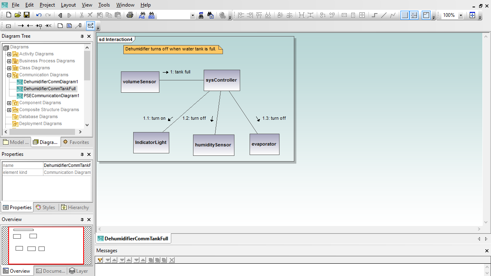Undo the last action
This screenshot has height=276, width=491.
[39, 15]
